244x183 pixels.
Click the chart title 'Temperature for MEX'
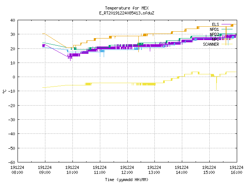point(127,8)
